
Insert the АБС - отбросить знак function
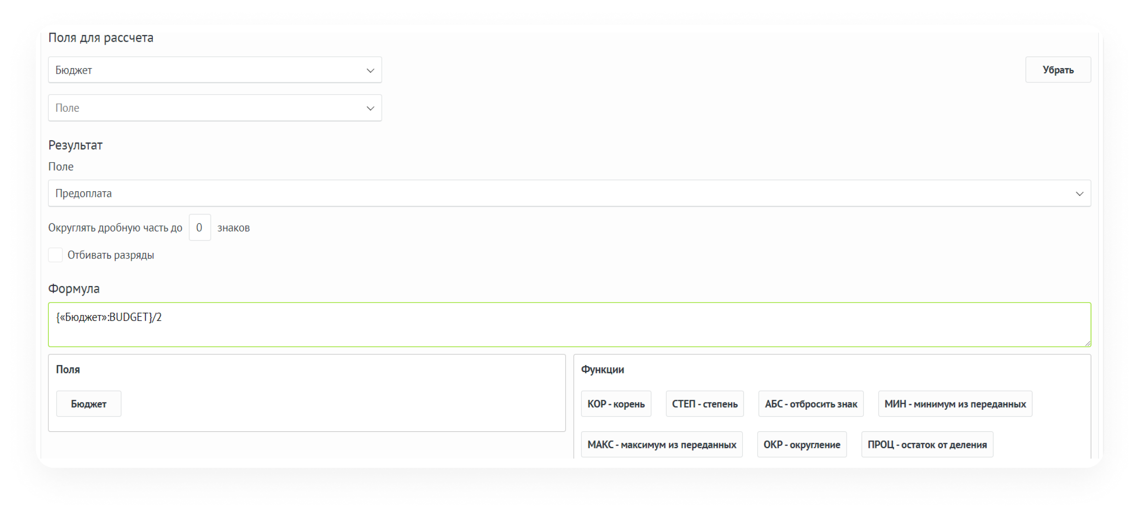tap(811, 404)
